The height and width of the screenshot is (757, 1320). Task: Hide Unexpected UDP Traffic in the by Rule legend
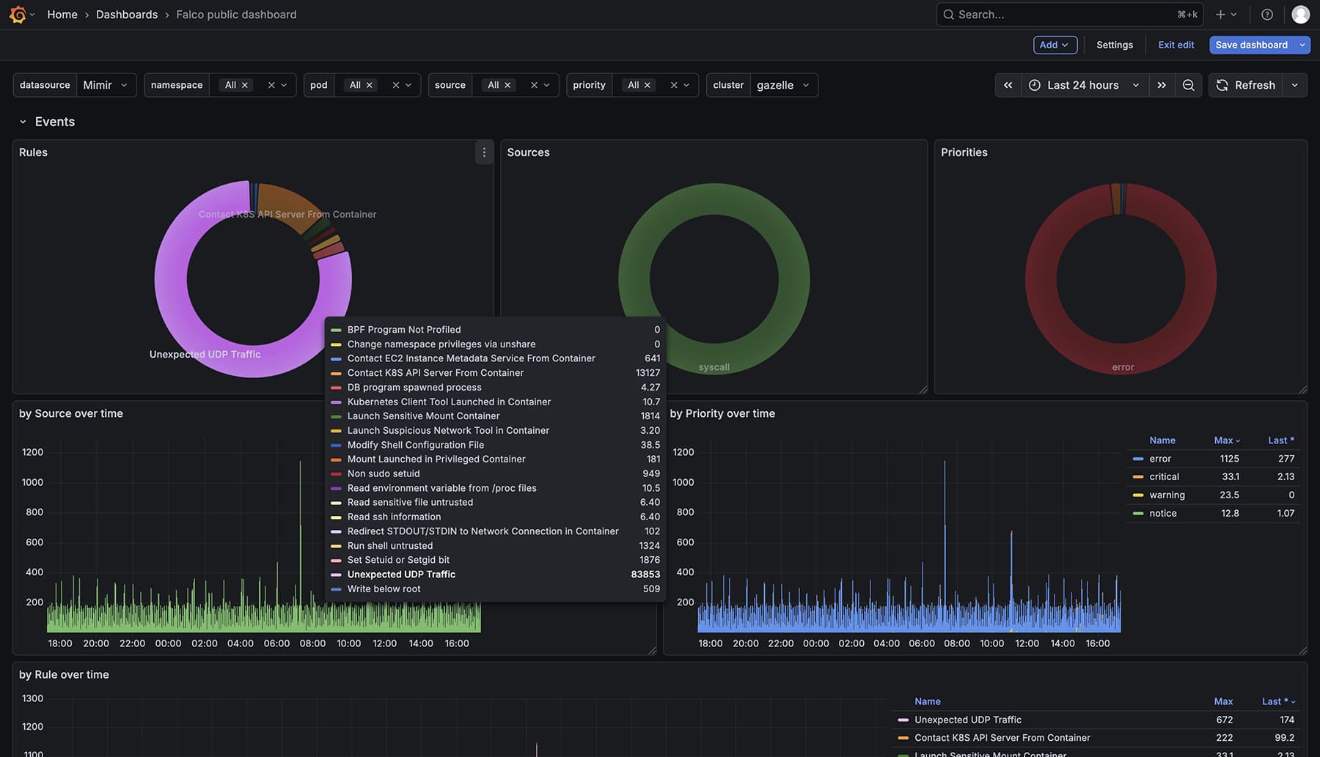click(x=967, y=720)
